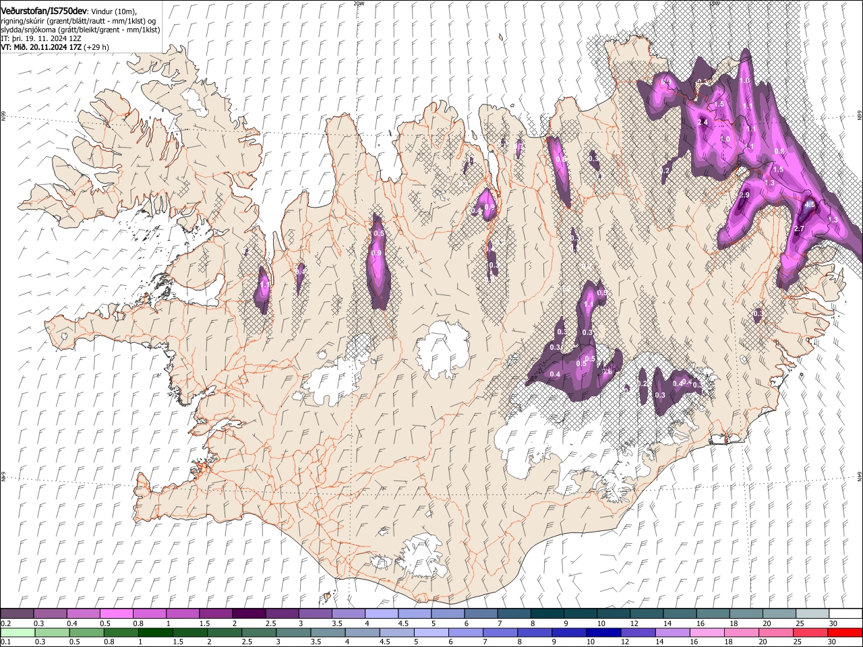The height and width of the screenshot is (647, 863).
Task: Select the red-pink lower legend swatch labeled 25
Action: pyautogui.click(x=810, y=632)
